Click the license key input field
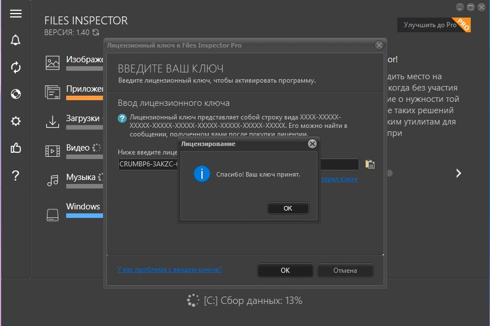The image size is (490, 326). [x=239, y=164]
